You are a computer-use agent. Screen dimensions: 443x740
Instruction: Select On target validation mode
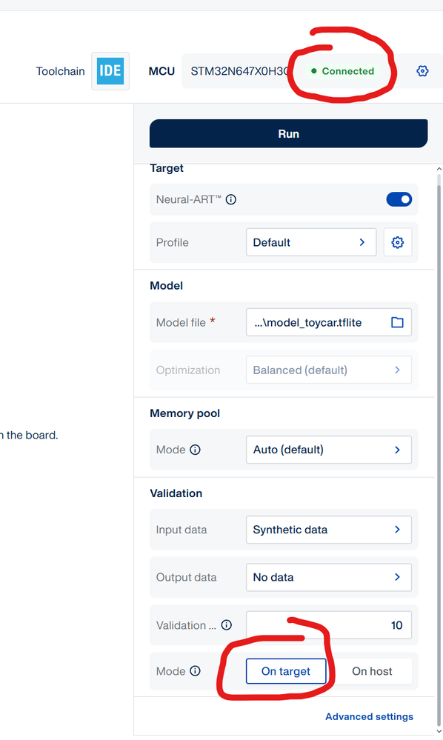click(x=286, y=671)
